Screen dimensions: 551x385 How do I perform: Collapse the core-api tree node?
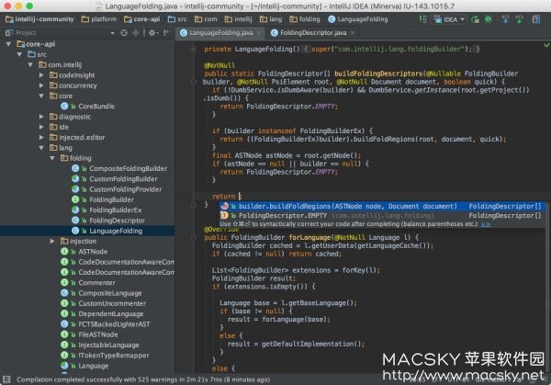tap(8, 44)
